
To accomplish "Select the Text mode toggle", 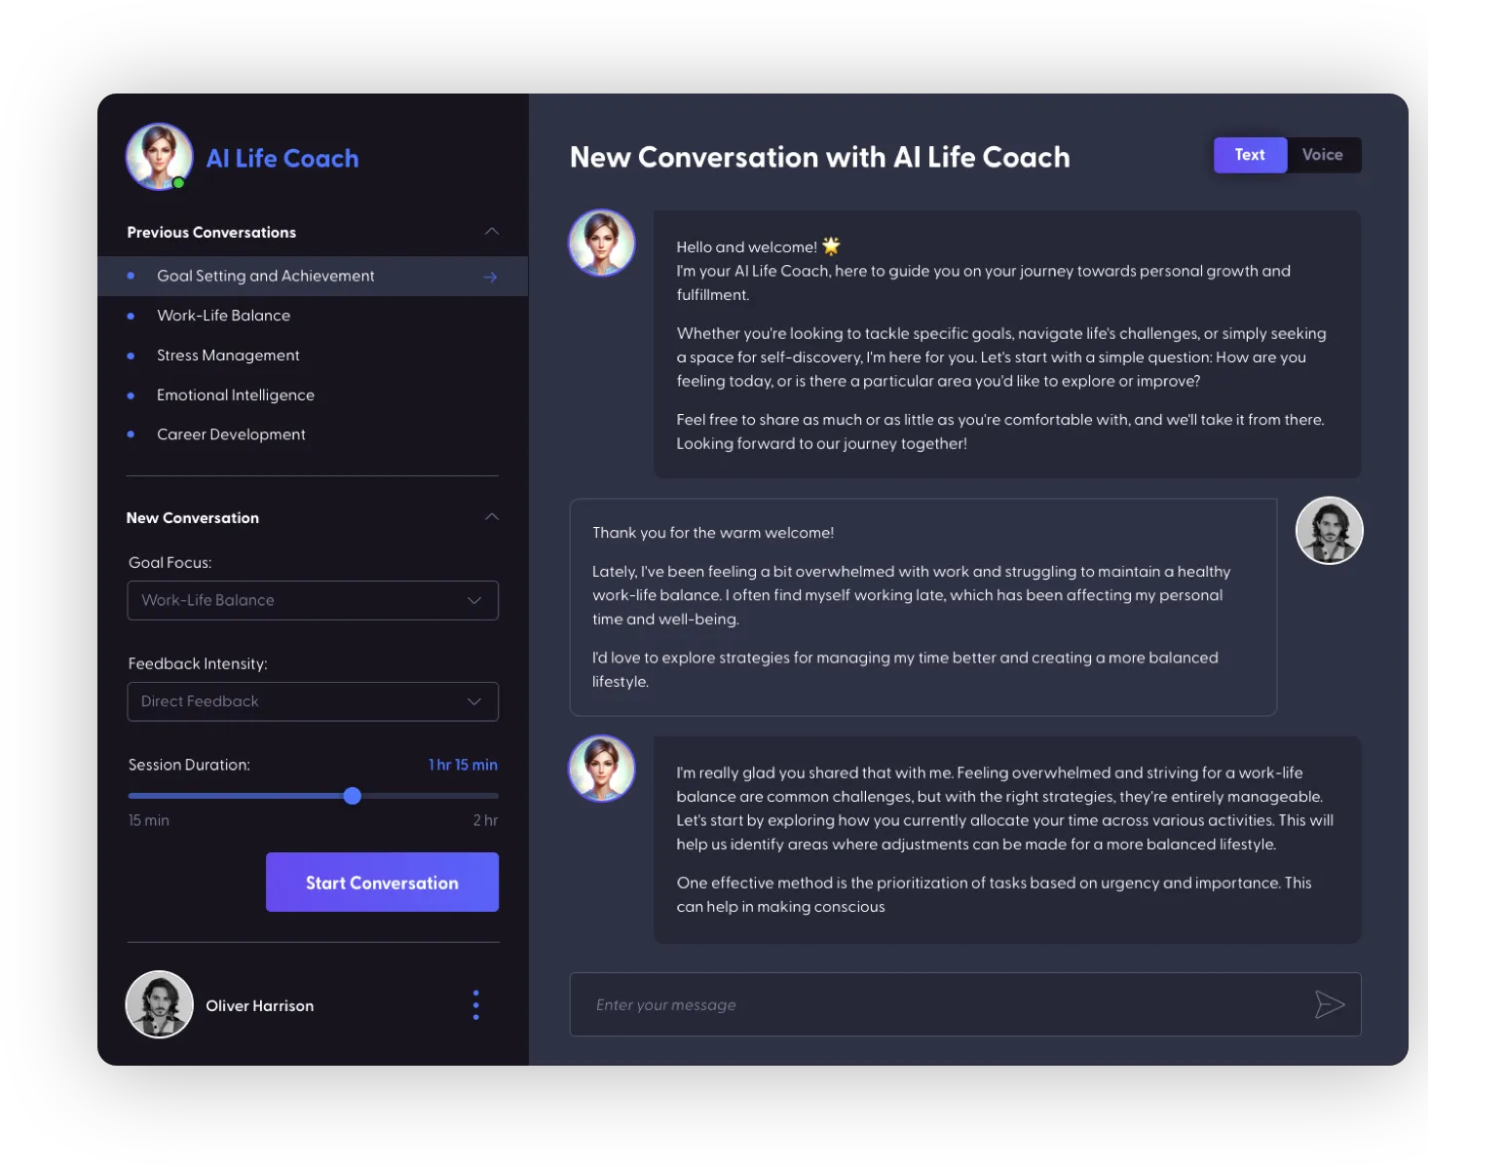I will 1250,155.
